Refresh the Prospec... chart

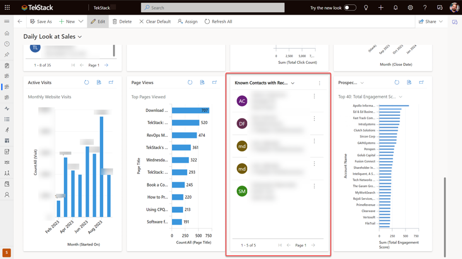[x=396, y=82]
